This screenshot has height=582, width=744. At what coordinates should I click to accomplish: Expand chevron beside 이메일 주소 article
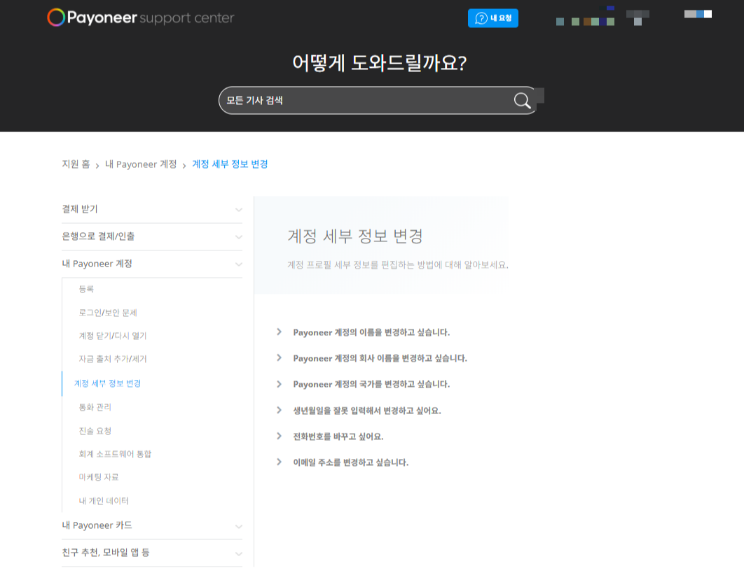[279, 462]
